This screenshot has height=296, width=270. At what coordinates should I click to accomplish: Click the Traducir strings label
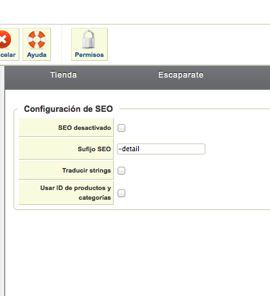(87, 171)
